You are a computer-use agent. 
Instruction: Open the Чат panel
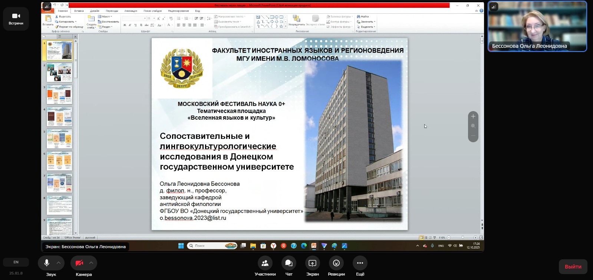[289, 263]
